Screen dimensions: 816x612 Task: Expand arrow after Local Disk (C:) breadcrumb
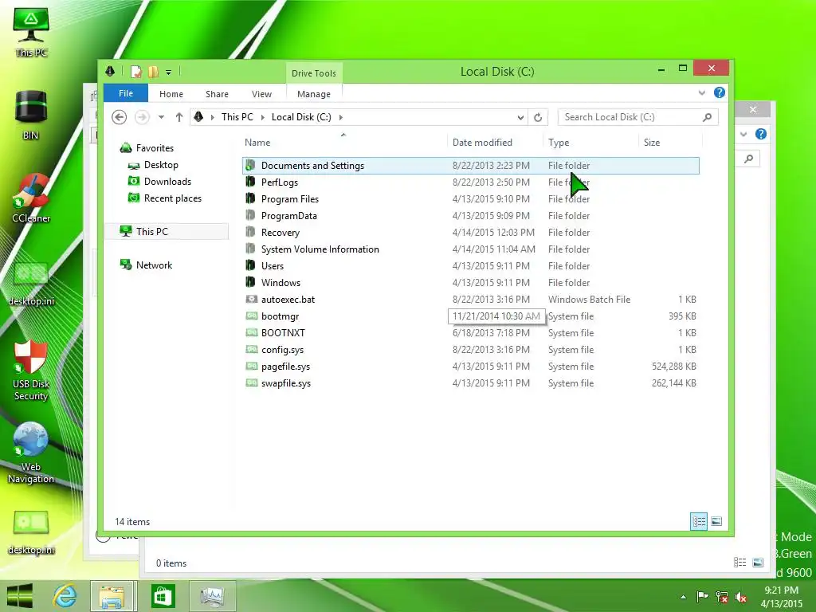pos(341,117)
